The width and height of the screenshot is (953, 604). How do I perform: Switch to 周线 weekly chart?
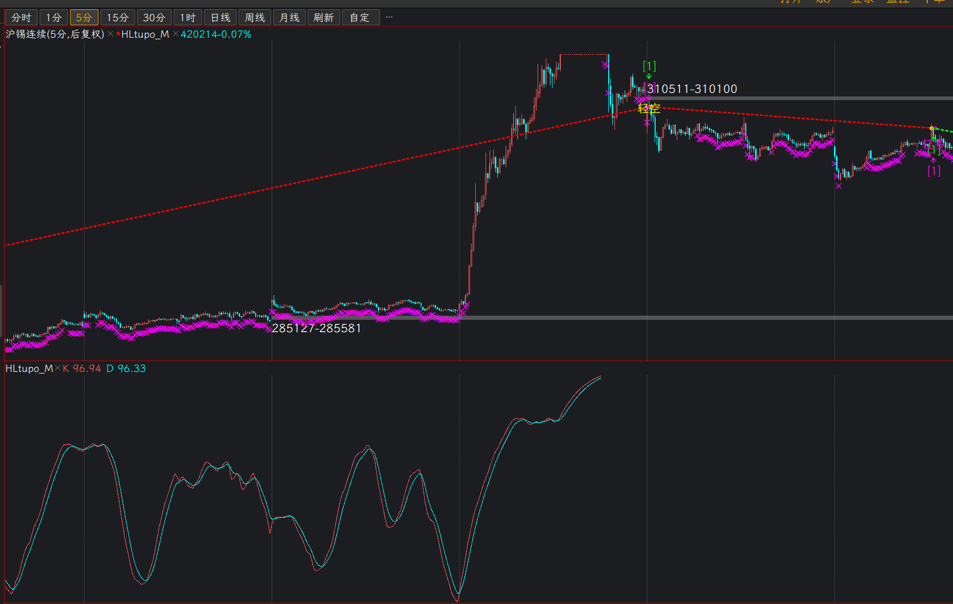tap(255, 18)
